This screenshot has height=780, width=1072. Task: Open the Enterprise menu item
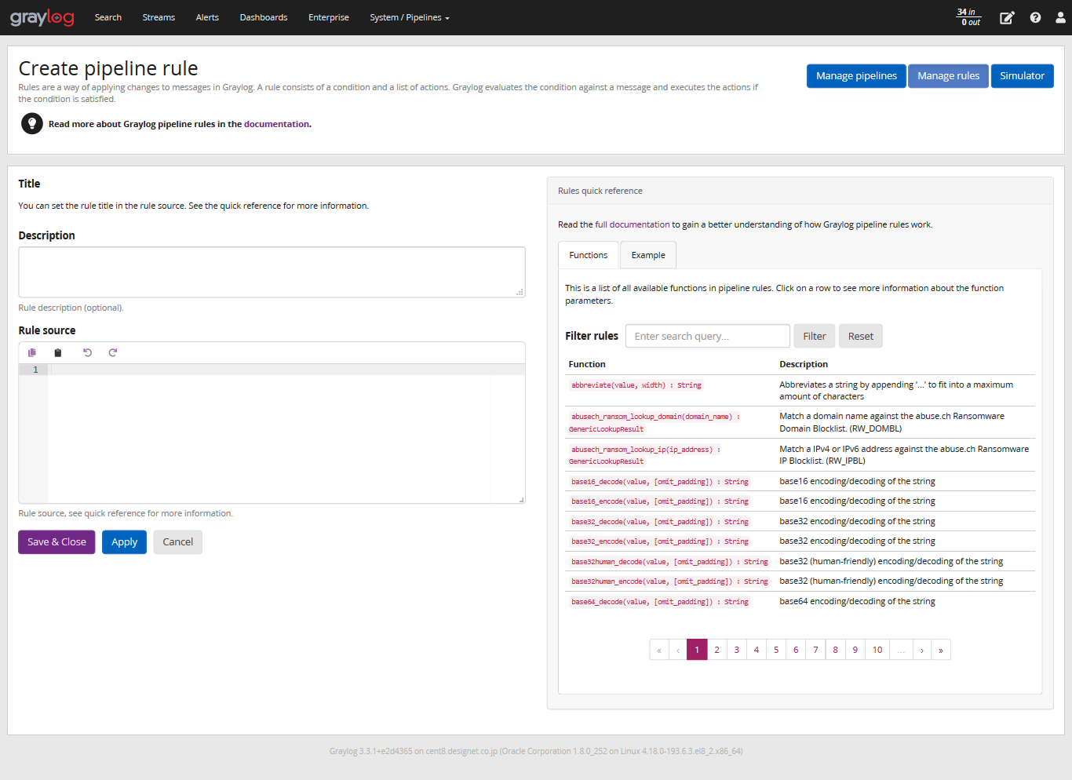point(329,17)
